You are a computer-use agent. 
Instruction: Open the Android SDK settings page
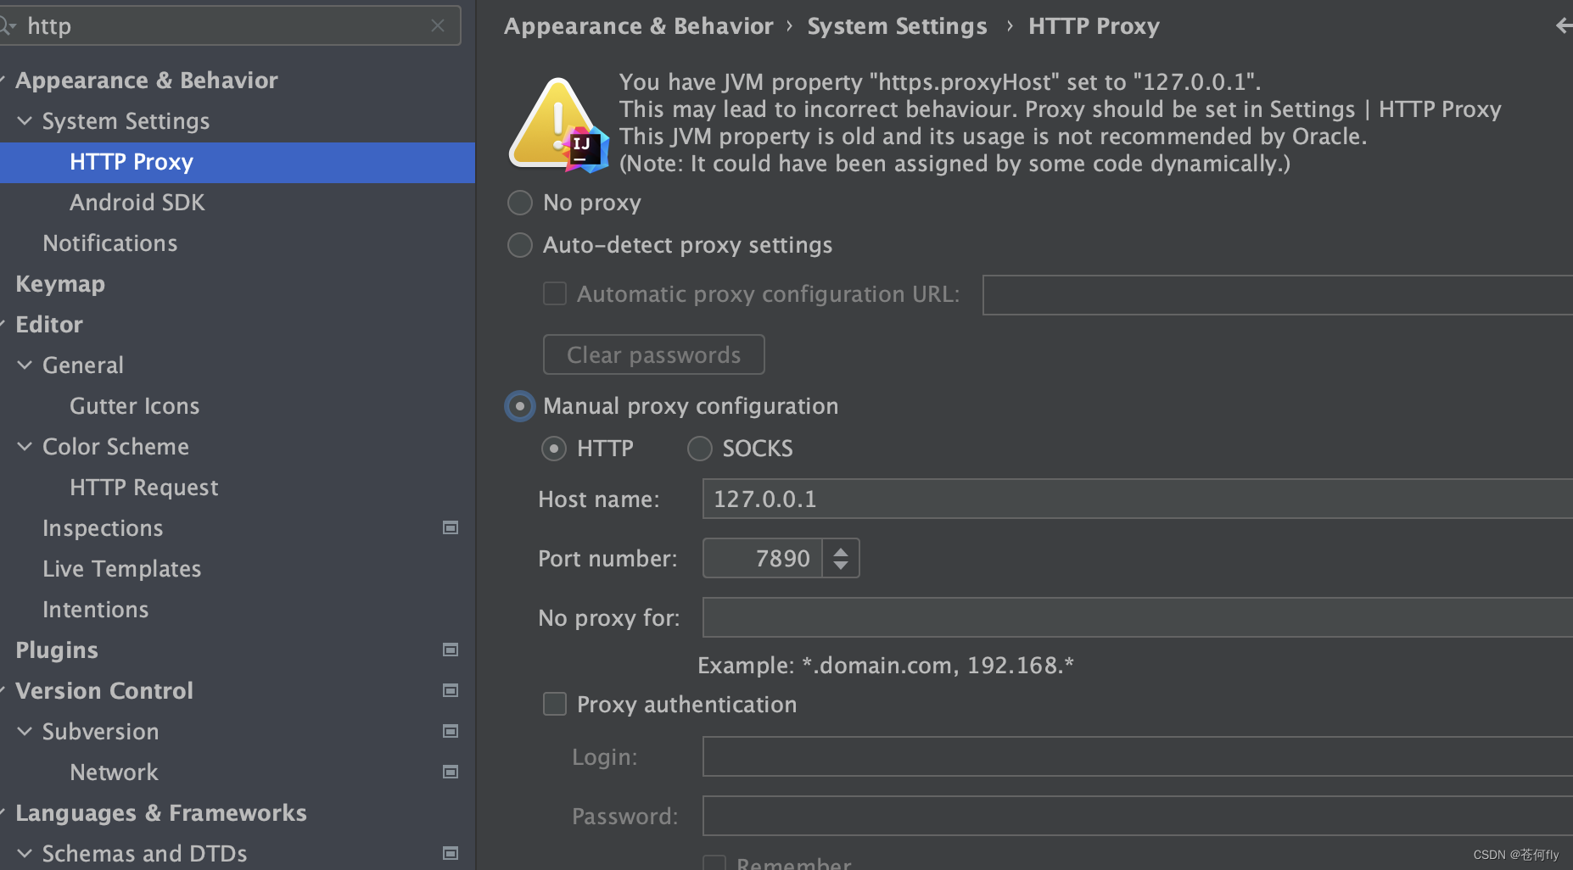point(137,203)
